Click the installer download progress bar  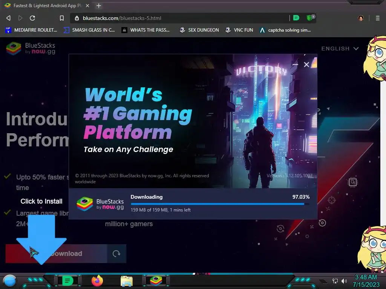click(220, 204)
